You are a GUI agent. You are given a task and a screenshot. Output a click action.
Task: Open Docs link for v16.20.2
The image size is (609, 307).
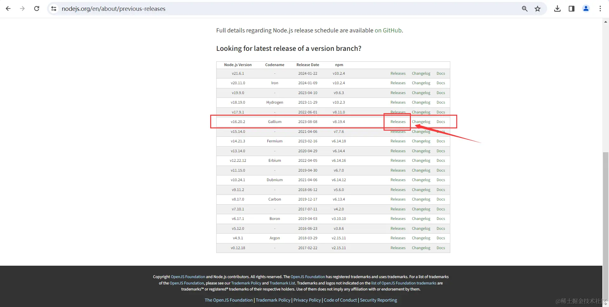click(x=441, y=122)
